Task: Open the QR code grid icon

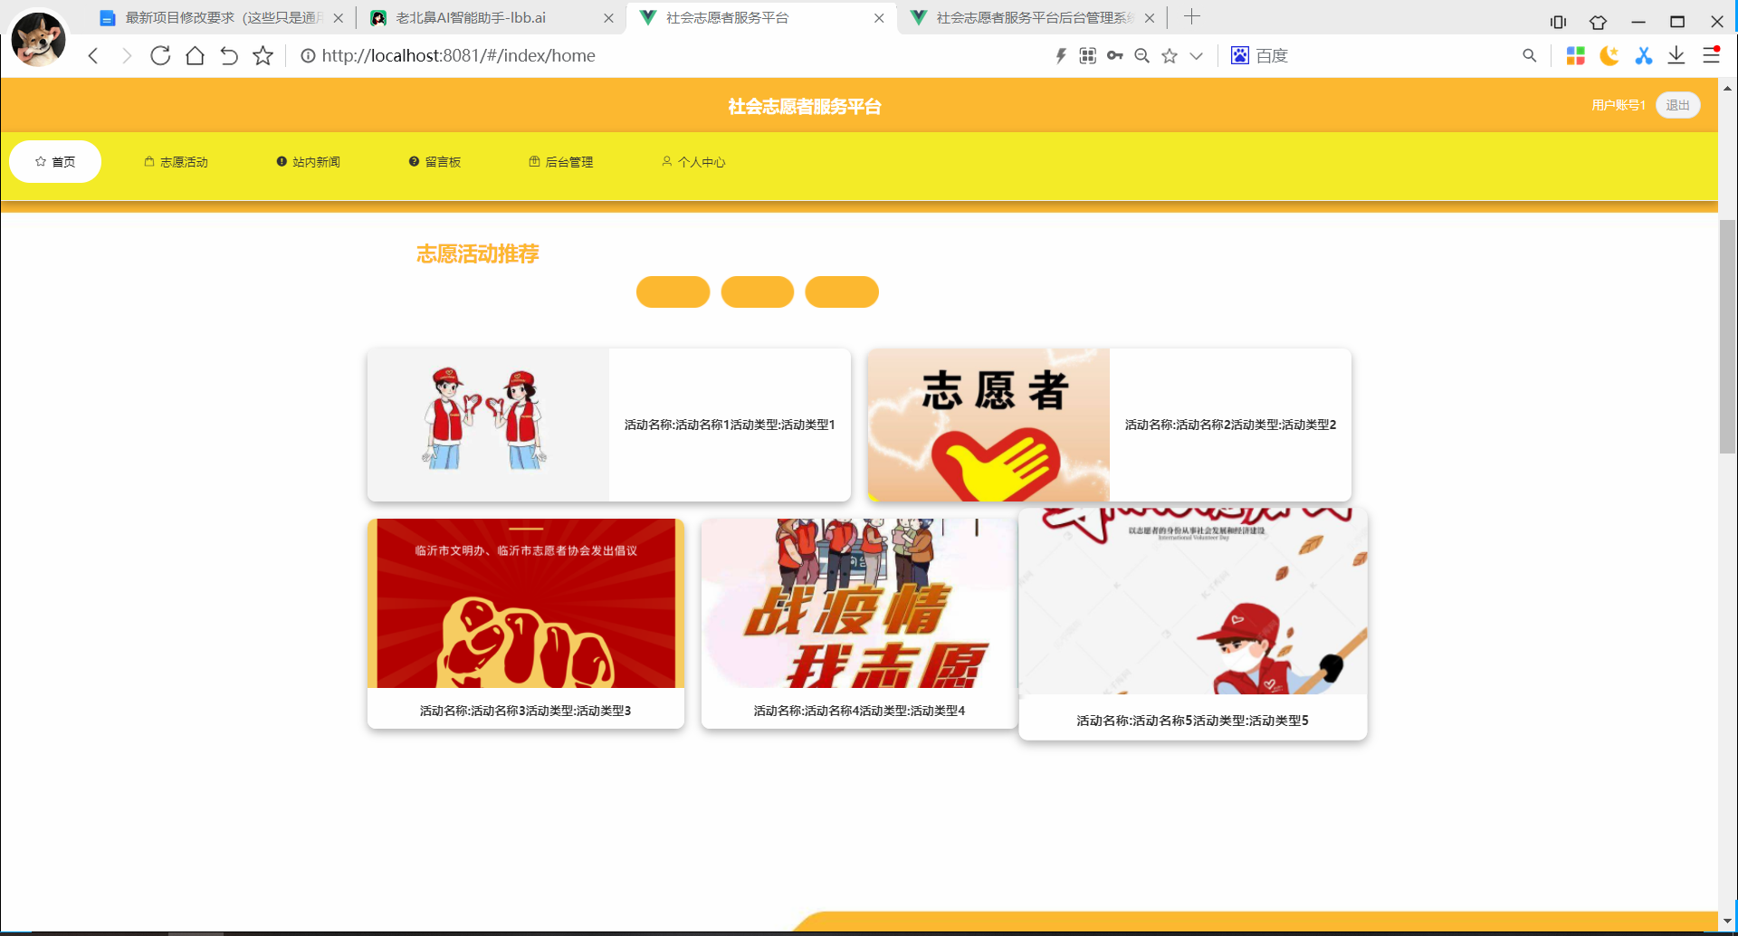Action: [x=1088, y=56]
